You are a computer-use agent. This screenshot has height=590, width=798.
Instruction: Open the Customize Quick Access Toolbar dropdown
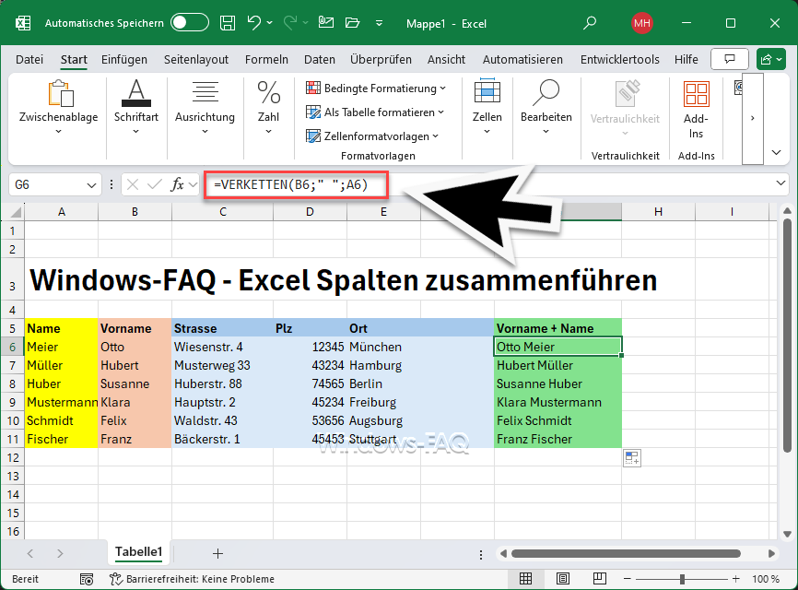379,23
